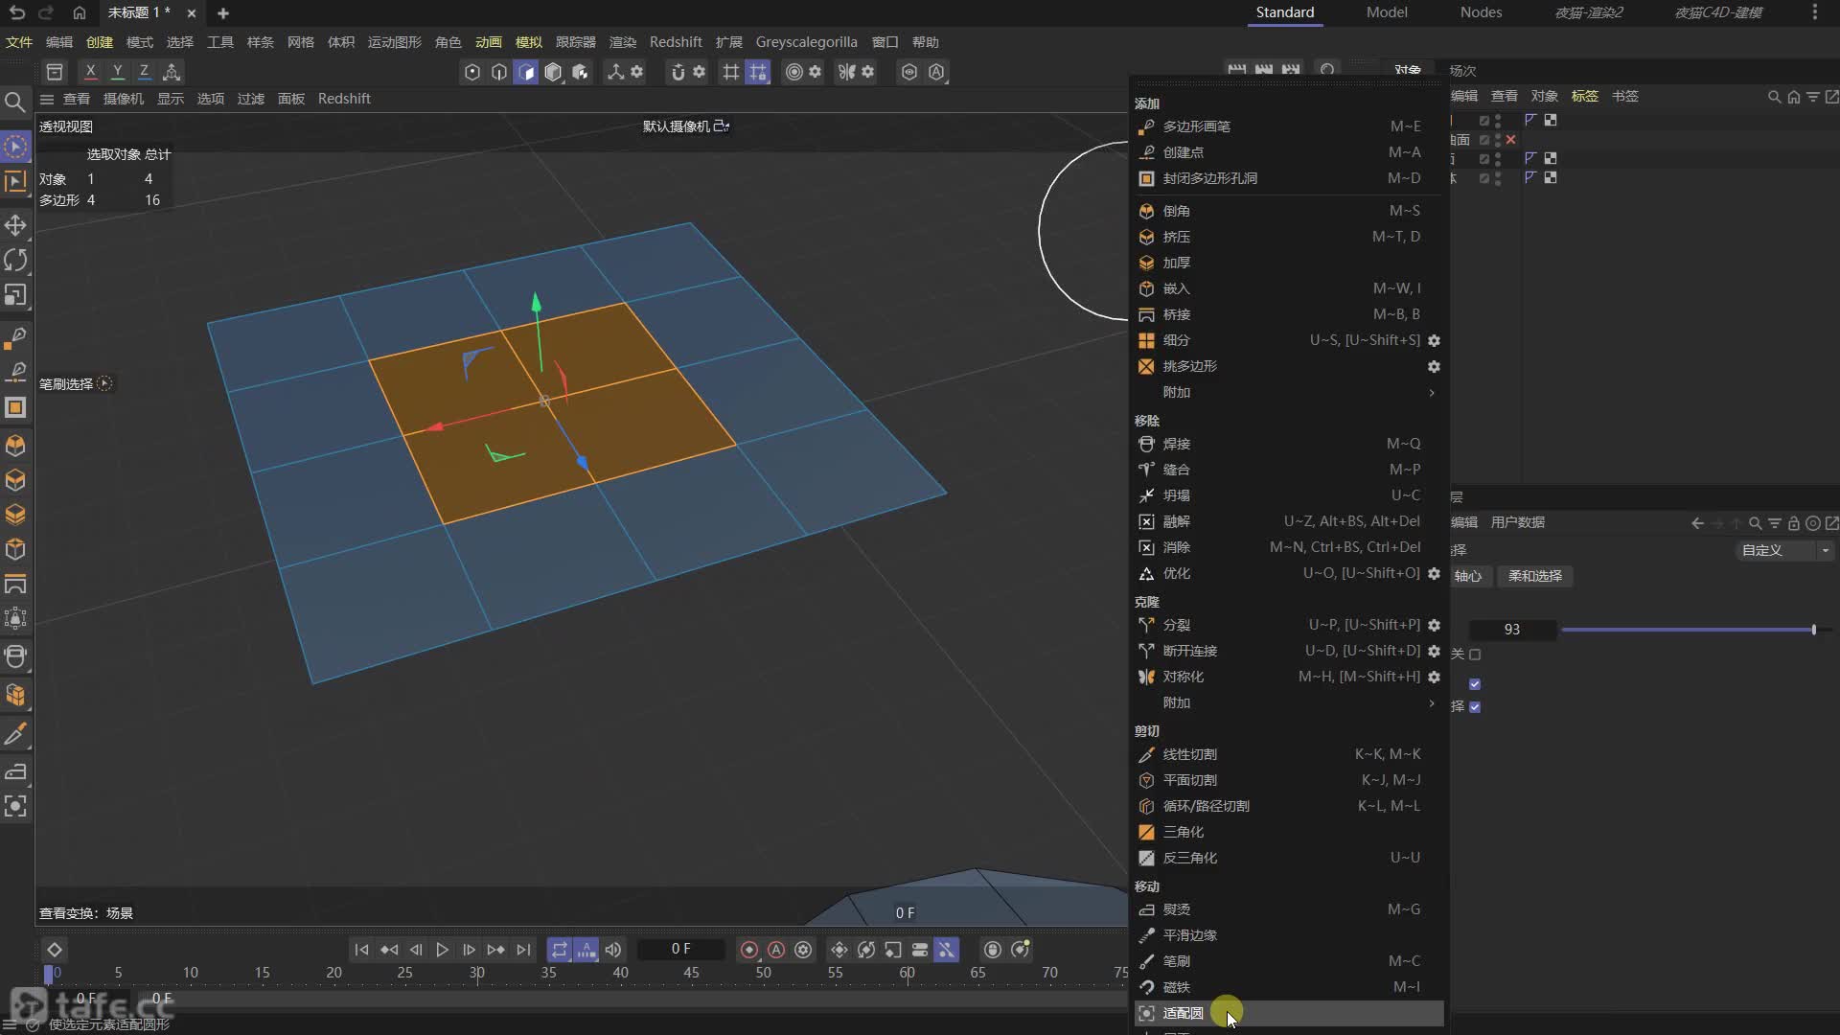The image size is (1840, 1035).
Task: Toggle loop playback icon
Action: (x=559, y=950)
